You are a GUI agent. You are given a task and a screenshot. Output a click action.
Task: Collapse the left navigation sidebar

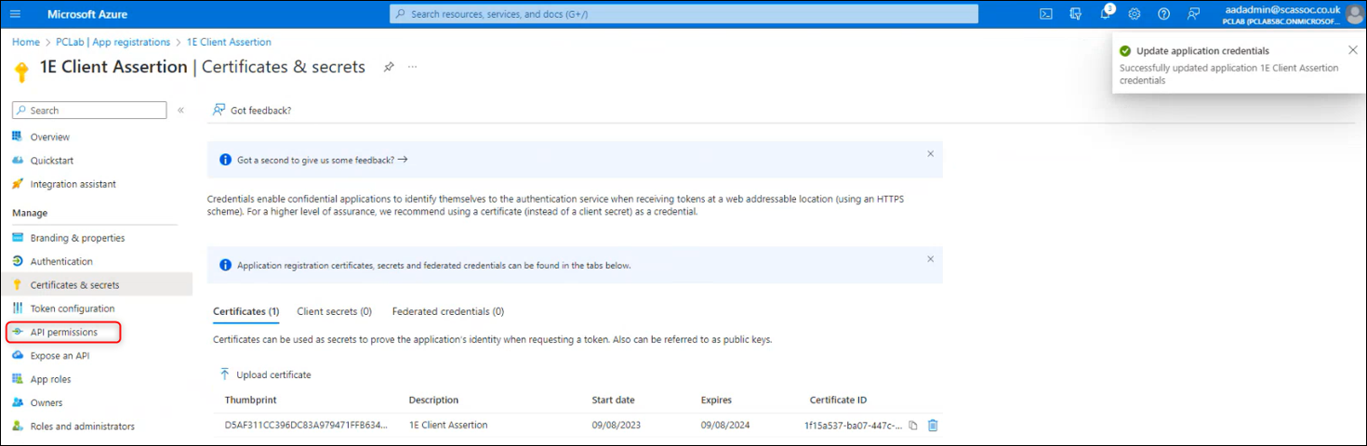tap(180, 111)
